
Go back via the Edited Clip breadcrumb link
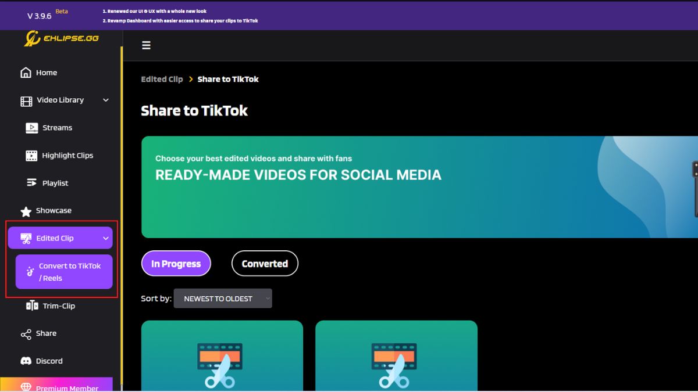(x=162, y=79)
